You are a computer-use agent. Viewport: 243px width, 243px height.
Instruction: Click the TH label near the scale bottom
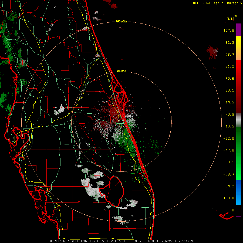pyautogui.click(x=232, y=210)
